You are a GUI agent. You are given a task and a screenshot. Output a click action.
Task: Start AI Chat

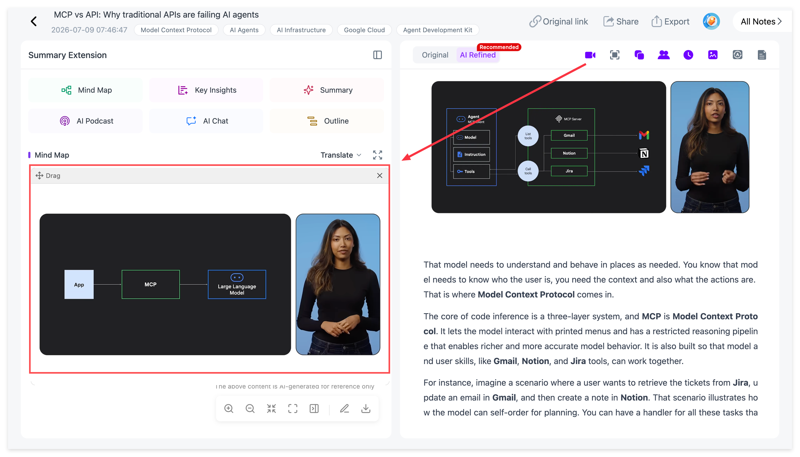206,121
